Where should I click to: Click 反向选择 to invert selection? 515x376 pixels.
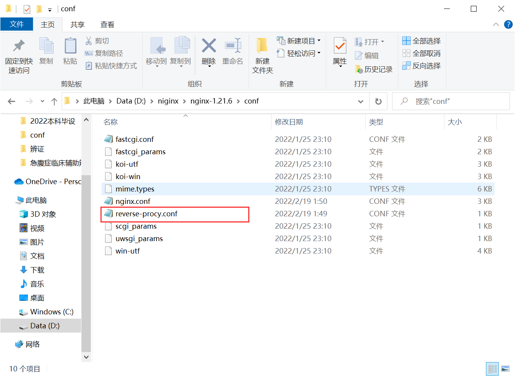pyautogui.click(x=421, y=66)
